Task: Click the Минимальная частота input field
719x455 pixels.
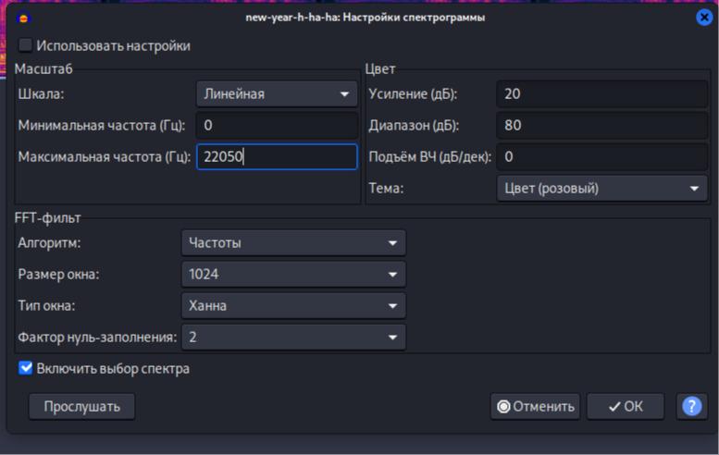Action: tap(277, 125)
